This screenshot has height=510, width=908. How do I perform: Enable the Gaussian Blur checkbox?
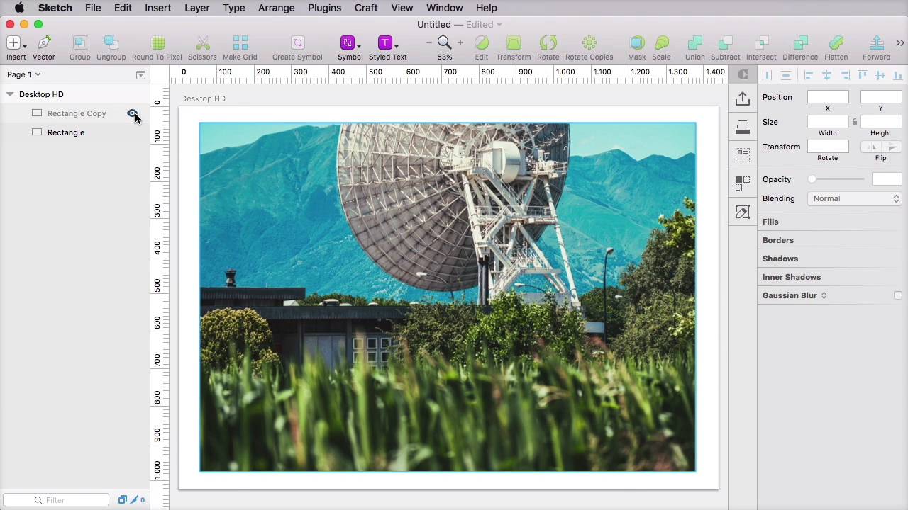click(x=898, y=295)
